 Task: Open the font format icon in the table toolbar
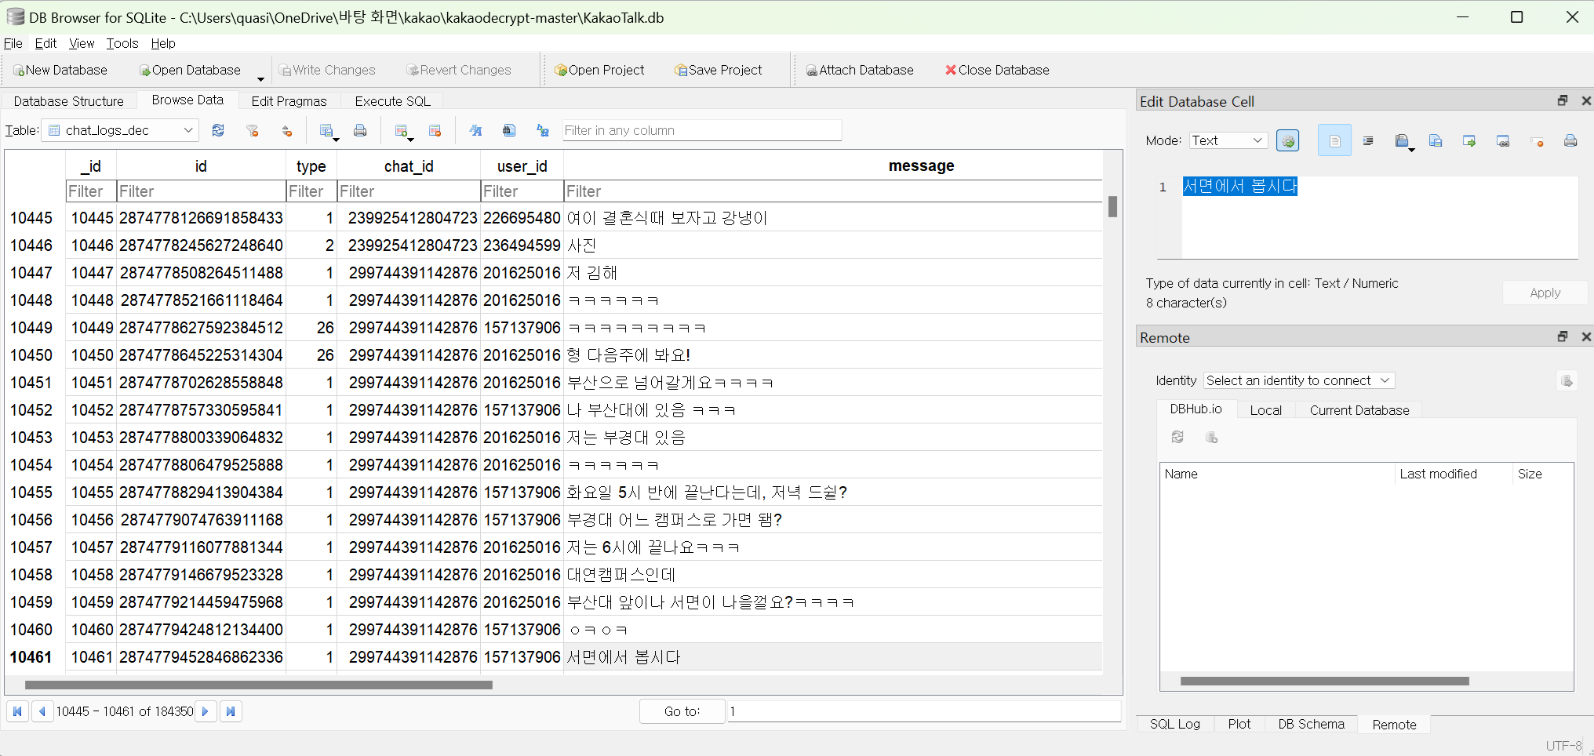coord(475,130)
